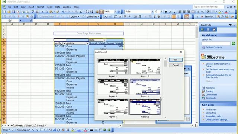
Task: Click the Print Preview icon
Action: point(28,12)
